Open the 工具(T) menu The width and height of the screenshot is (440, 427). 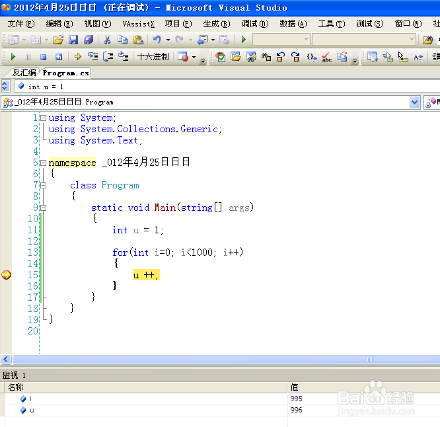(x=332, y=24)
